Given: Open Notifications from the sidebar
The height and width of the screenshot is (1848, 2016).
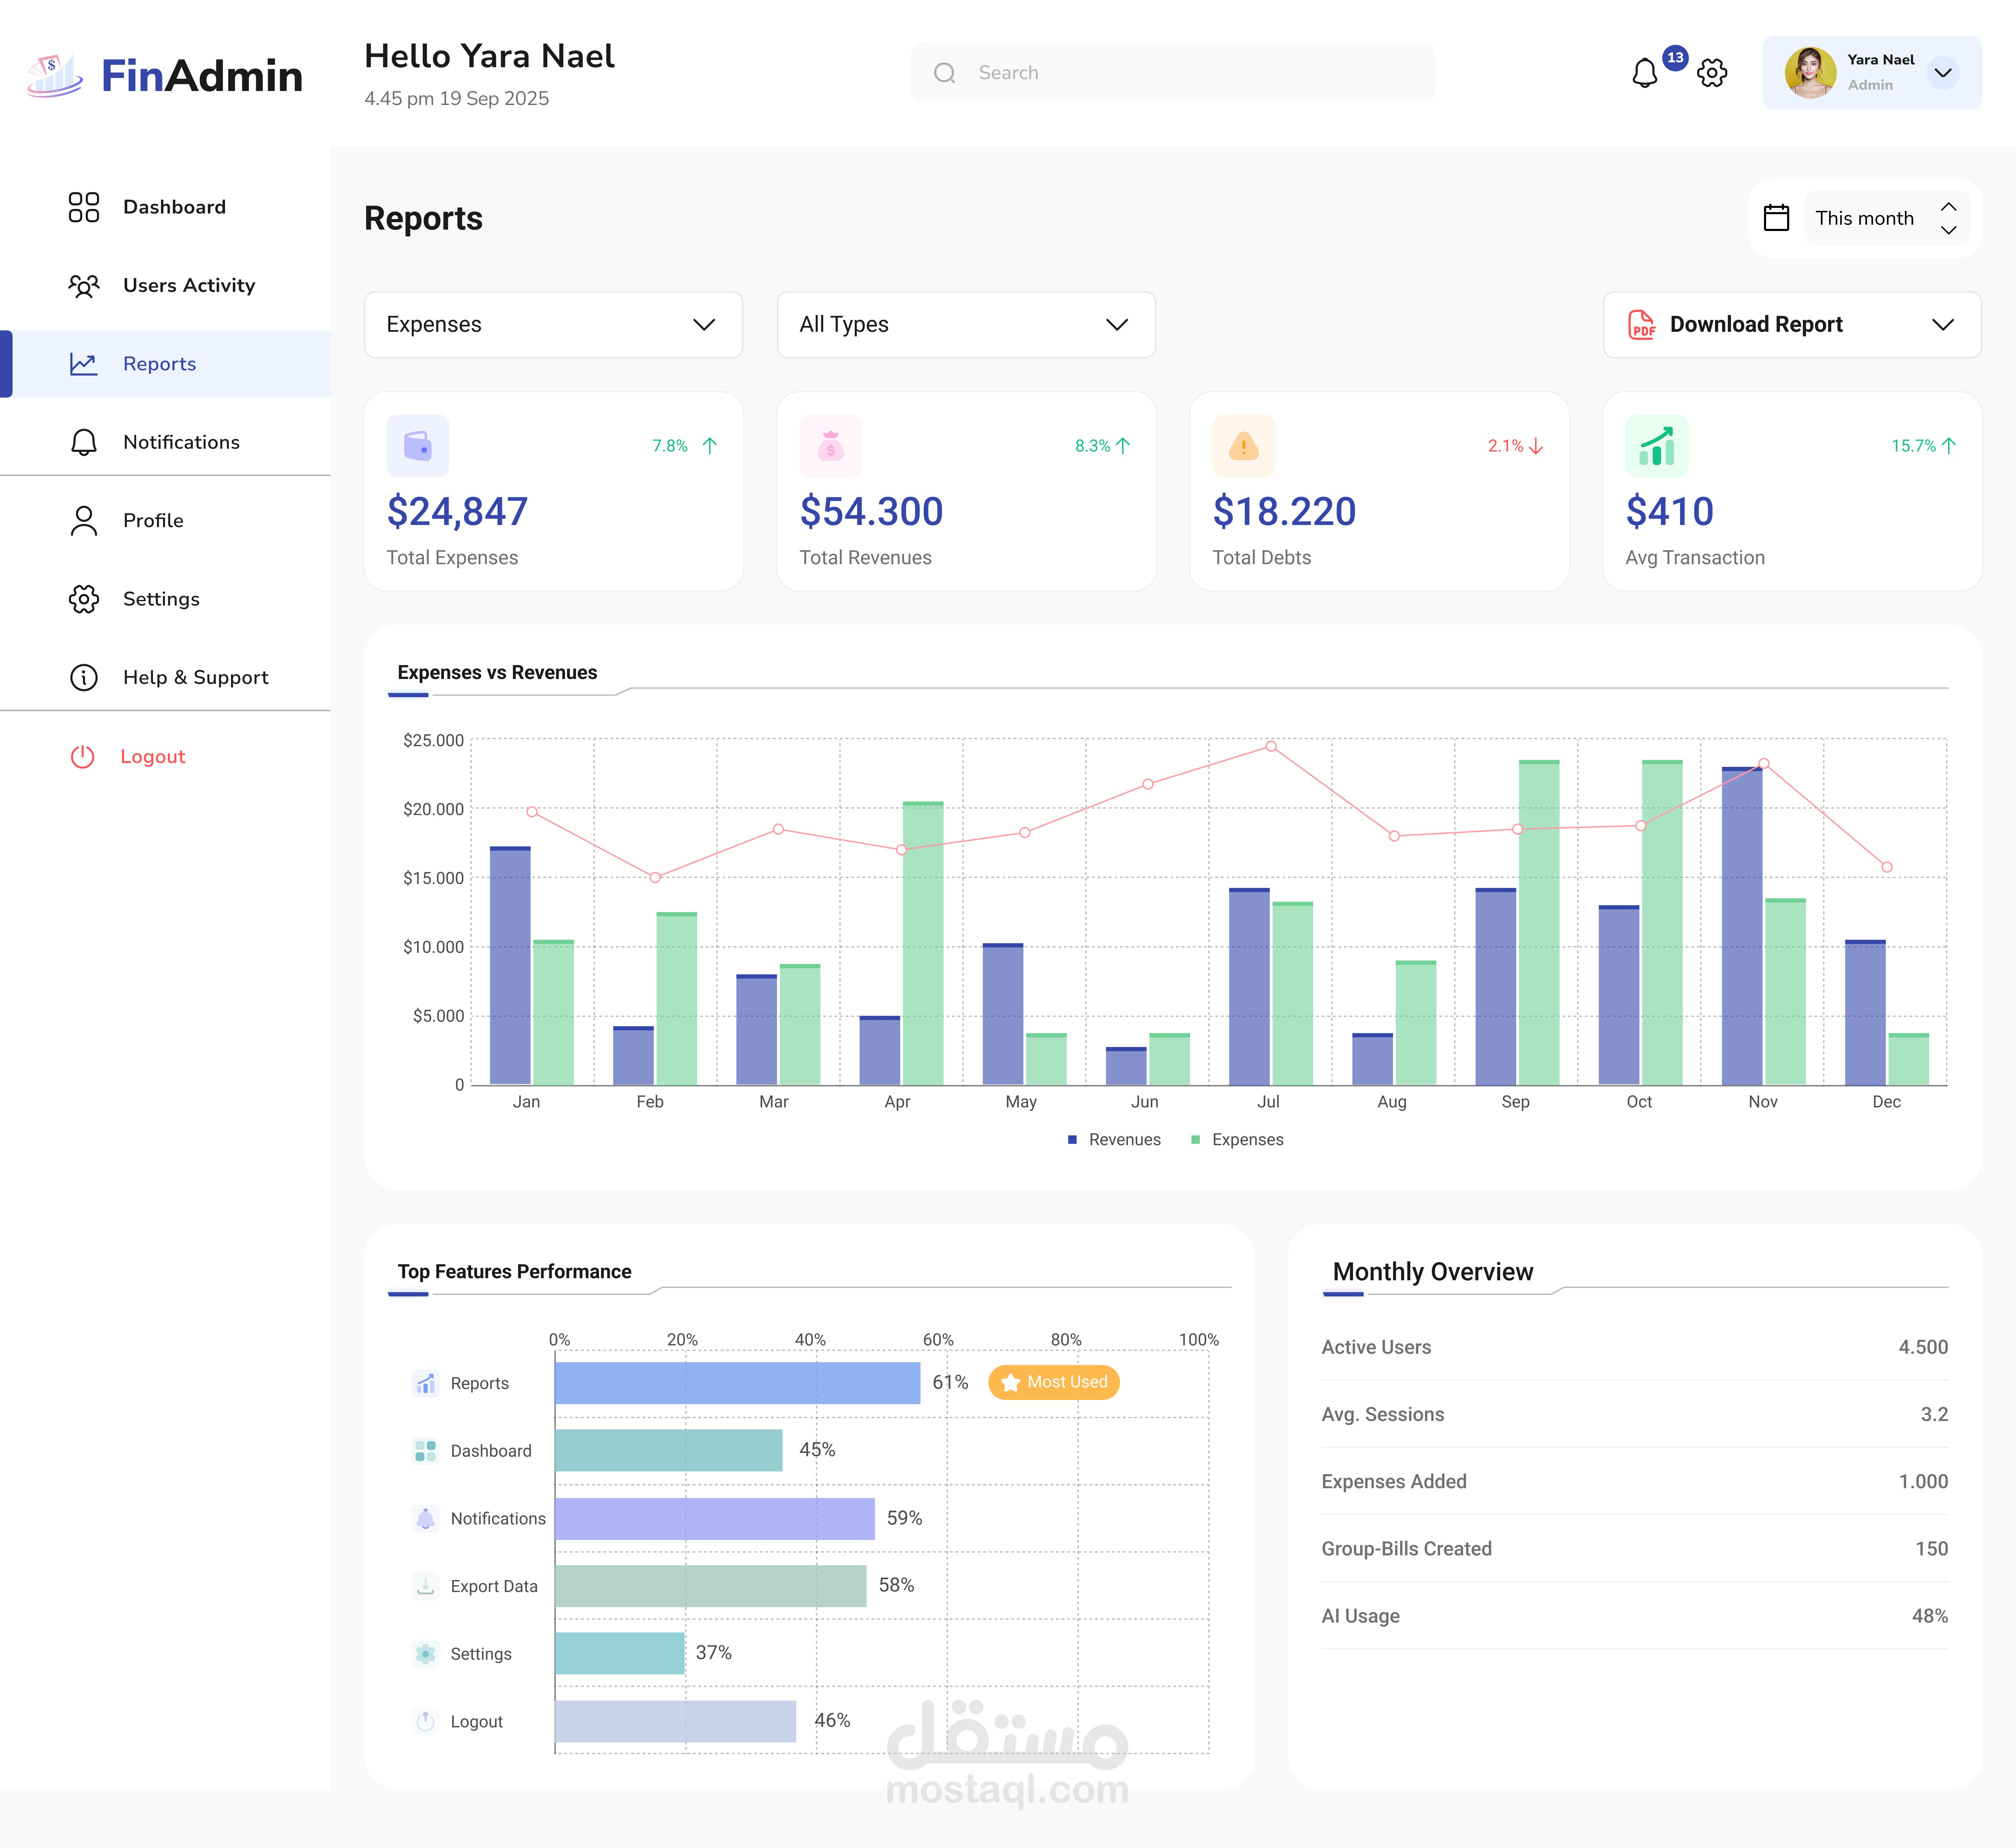Looking at the screenshot, I should click(165, 442).
